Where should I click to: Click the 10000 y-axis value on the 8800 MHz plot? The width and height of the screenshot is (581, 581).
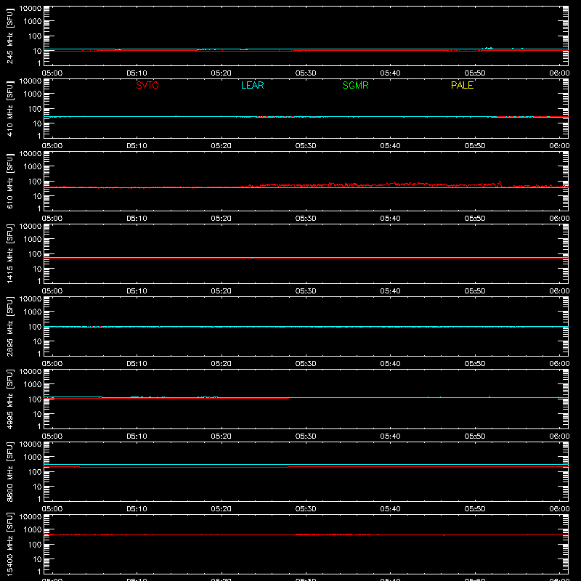pos(31,444)
